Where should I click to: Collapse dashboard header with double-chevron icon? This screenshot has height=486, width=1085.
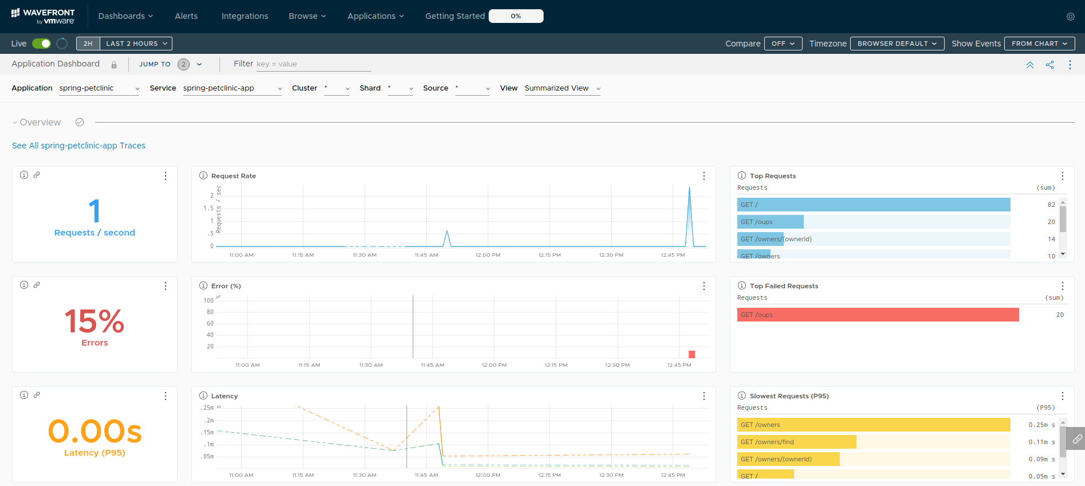1029,65
